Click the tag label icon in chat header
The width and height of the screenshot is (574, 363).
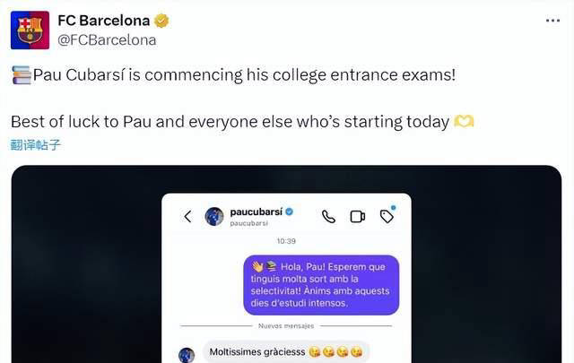(x=387, y=216)
